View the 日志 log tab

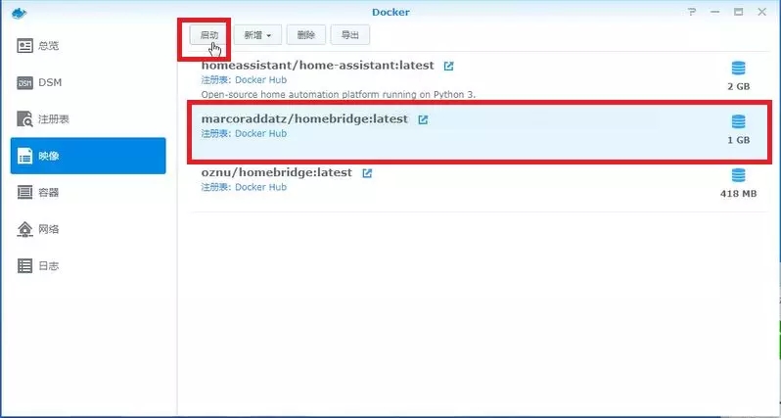click(88, 265)
